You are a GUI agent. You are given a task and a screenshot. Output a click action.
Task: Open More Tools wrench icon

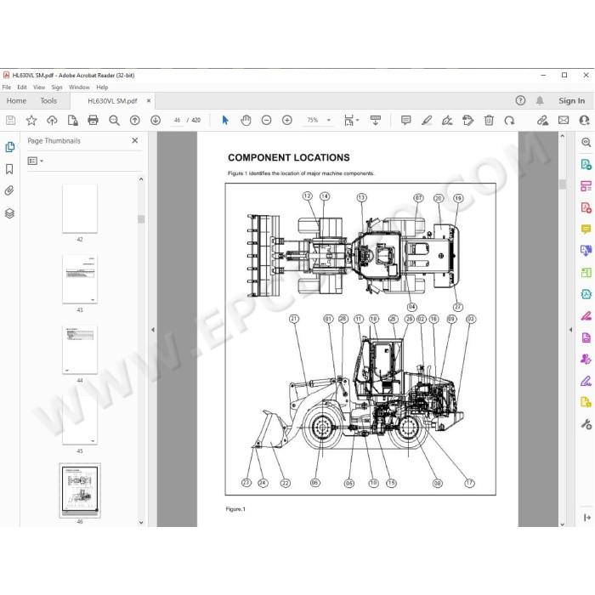(586, 424)
